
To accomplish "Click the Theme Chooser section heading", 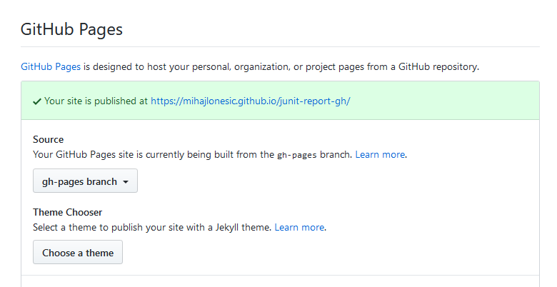I will point(68,212).
